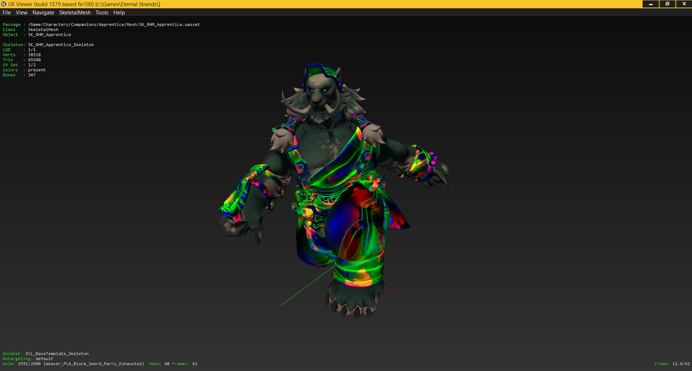The image size is (692, 371).
Task: Open the SkeletalMesh menu
Action: [75, 13]
